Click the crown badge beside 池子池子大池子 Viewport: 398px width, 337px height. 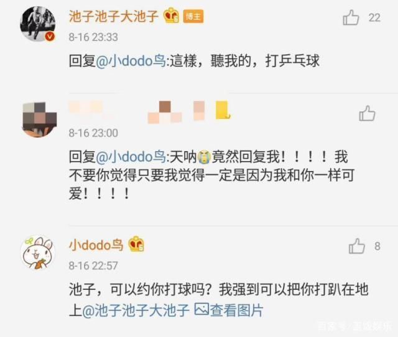coord(172,16)
